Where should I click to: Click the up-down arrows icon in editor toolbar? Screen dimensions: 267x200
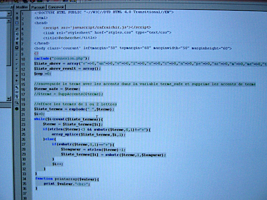[17, 18]
